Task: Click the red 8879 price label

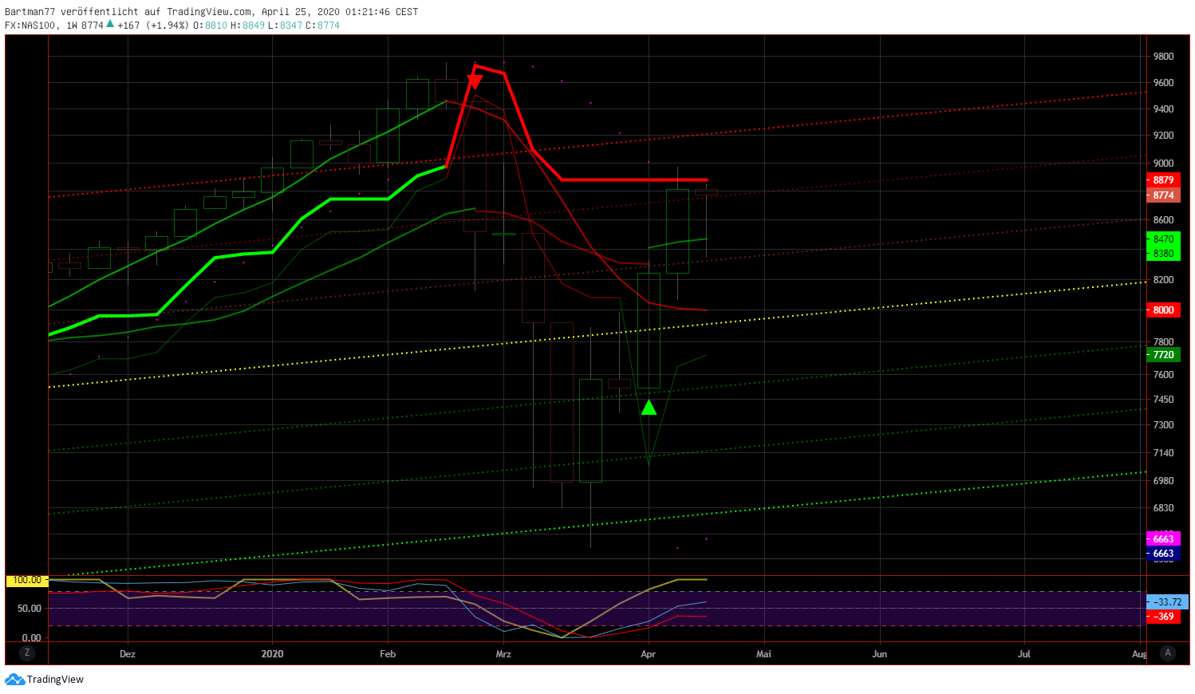Action: pos(1163,180)
